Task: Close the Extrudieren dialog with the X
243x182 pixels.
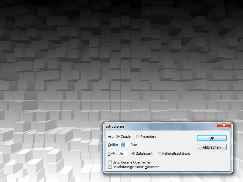Action: click(x=224, y=125)
